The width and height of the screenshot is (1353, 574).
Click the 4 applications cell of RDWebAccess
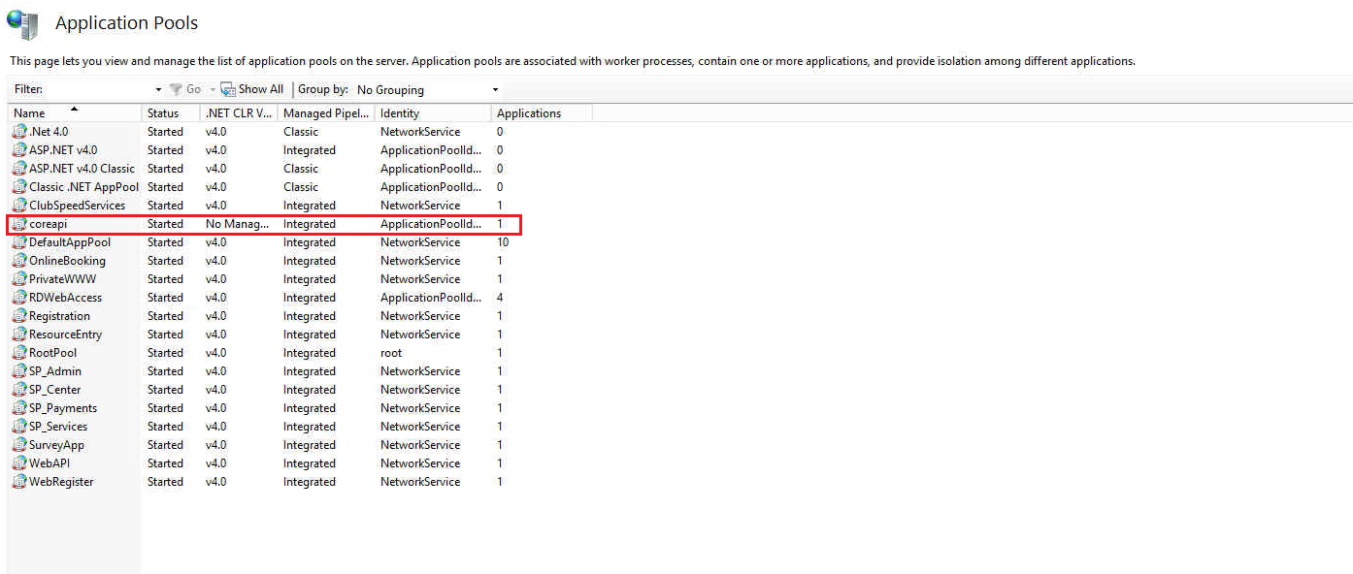[500, 298]
